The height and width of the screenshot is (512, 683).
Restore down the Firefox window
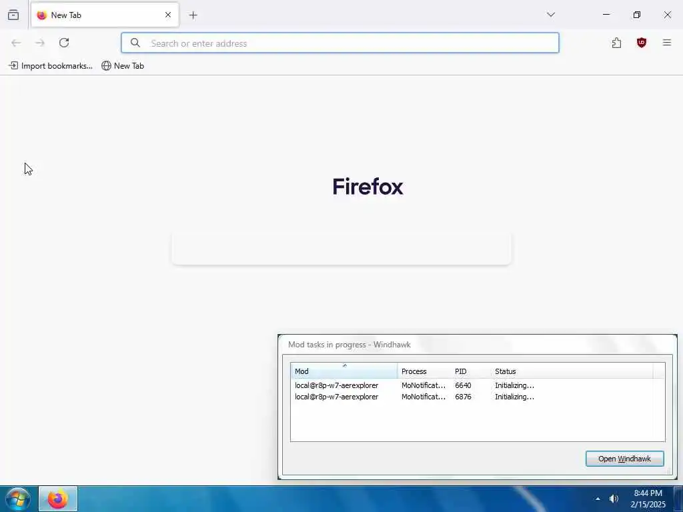pos(637,15)
